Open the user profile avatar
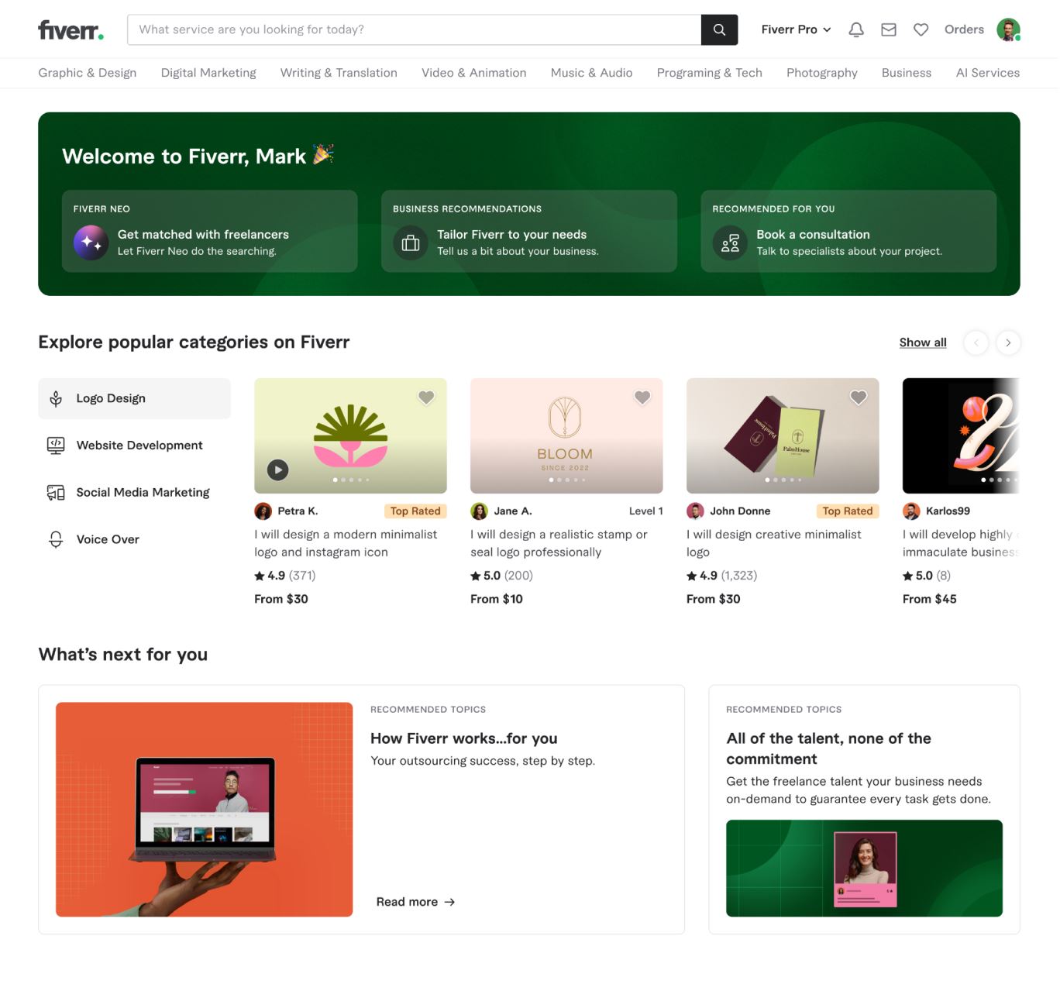 pyautogui.click(x=1007, y=29)
